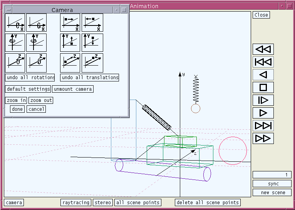Viewport: 295px width, 210px height.
Task: Translate camera right along X axis
Action: [x=70, y=23]
